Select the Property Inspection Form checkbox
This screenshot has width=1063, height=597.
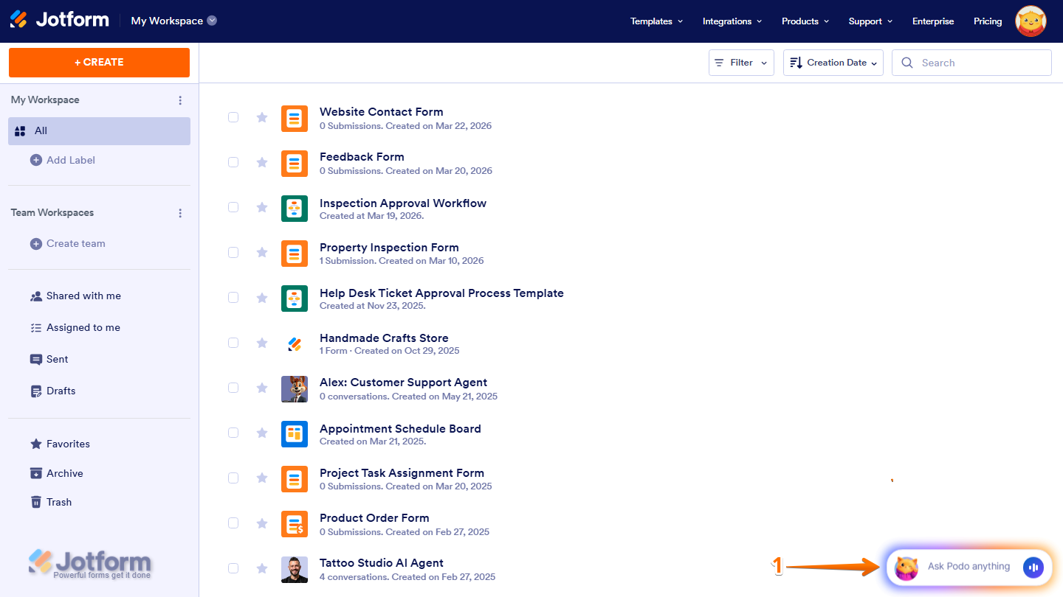point(233,252)
